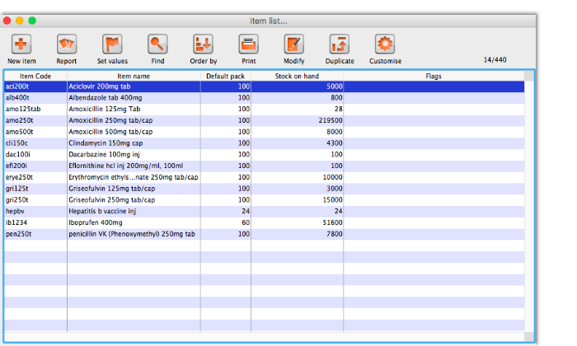Click the Set values flag icon
Image resolution: width=577 pixels, height=346 pixels.
click(x=112, y=44)
